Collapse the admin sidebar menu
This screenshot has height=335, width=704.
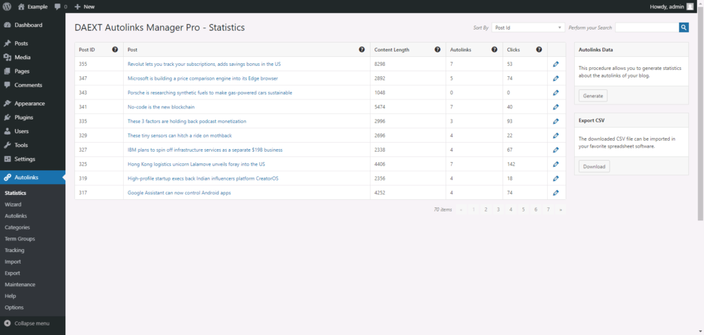[27, 323]
